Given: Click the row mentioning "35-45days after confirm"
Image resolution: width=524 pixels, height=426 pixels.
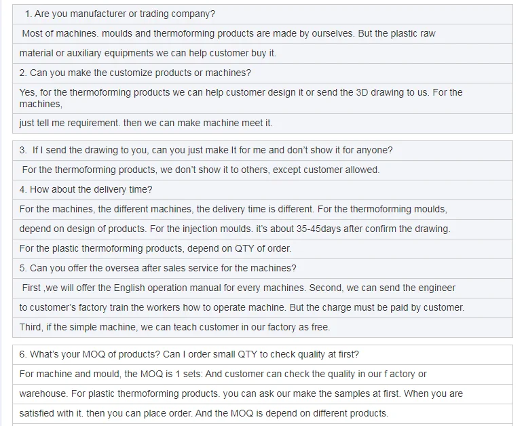Looking at the screenshot, I should click(235, 229).
